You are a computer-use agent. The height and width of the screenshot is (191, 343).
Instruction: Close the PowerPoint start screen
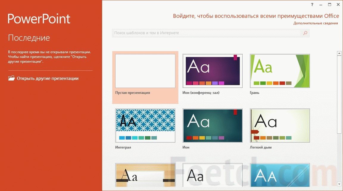click(338, 4)
